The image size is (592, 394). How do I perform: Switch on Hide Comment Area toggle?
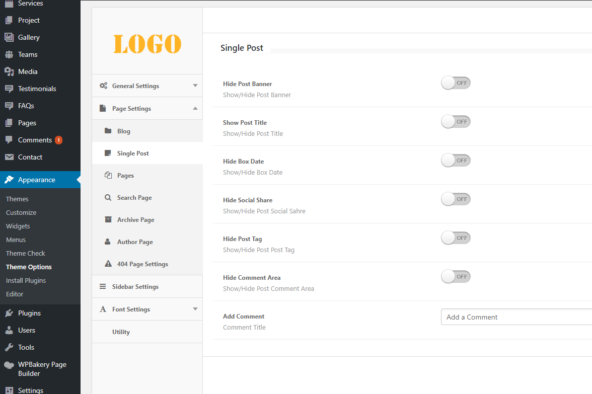click(455, 277)
